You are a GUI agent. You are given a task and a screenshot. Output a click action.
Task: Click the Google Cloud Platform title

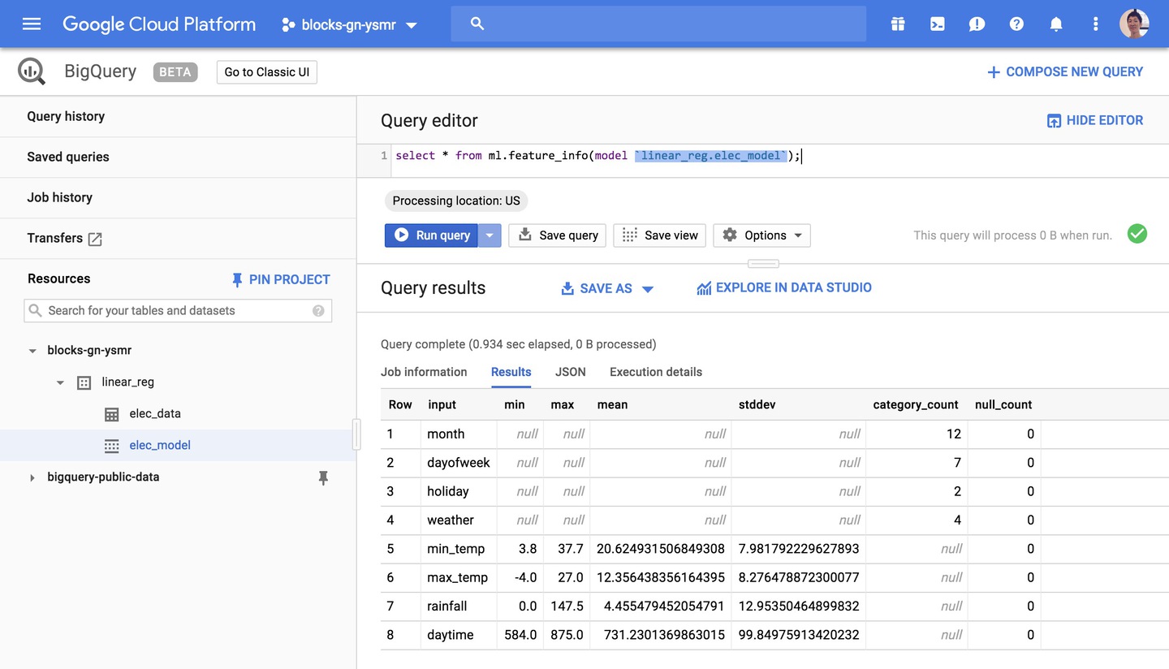tap(159, 24)
